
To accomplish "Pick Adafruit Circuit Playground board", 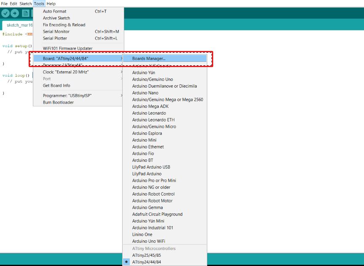I will 165,214.
